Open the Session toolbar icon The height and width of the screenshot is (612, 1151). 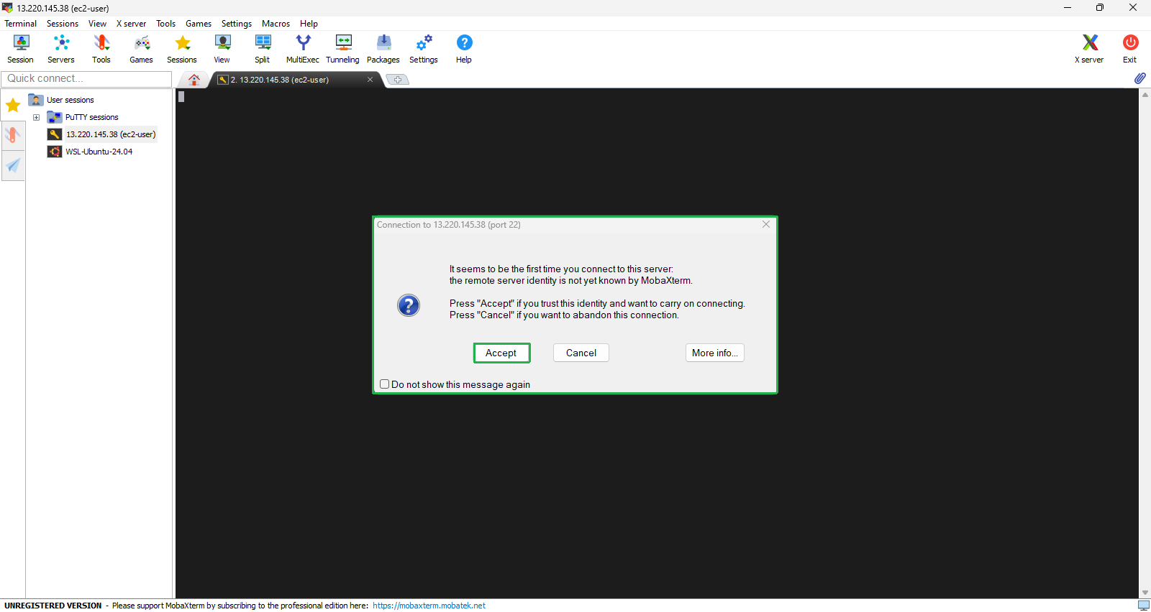point(21,49)
